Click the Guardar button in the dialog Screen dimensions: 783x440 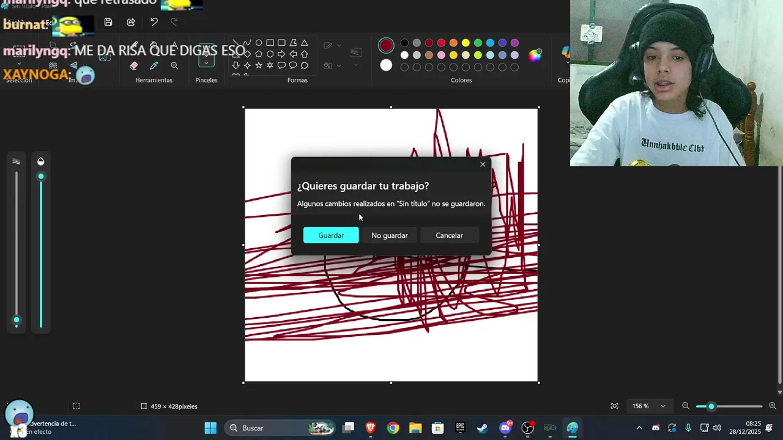click(331, 235)
